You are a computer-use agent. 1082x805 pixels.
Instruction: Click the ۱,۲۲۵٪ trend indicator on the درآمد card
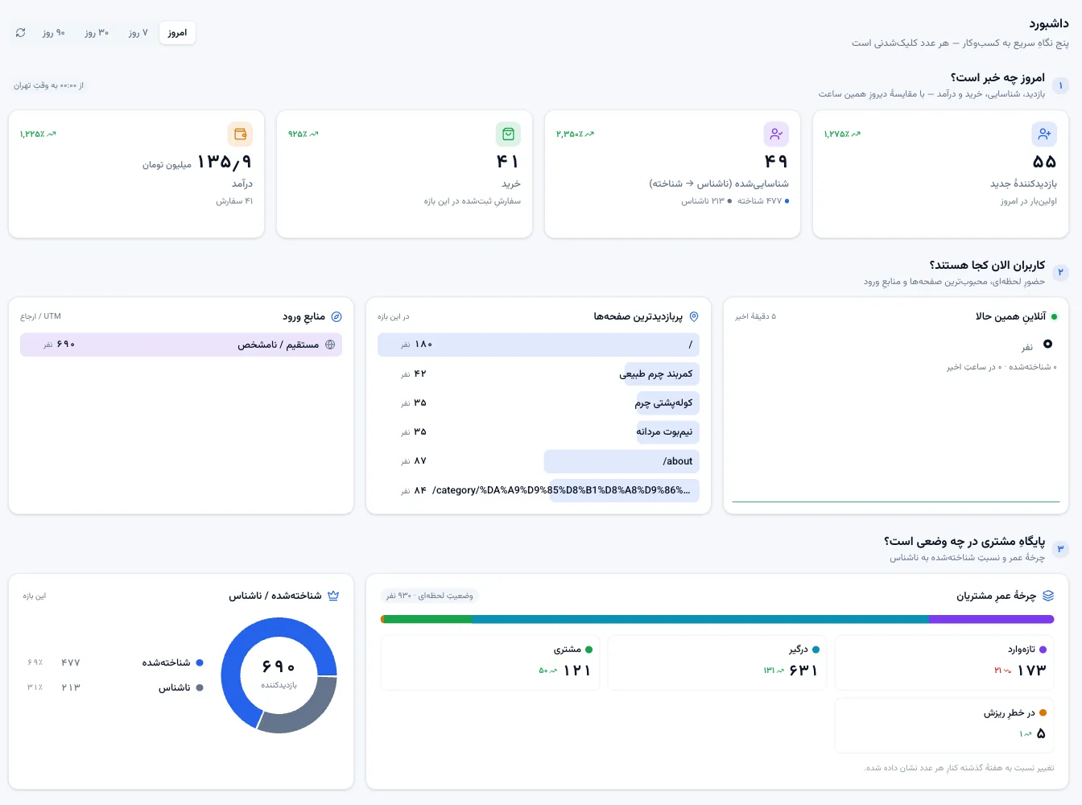38,134
